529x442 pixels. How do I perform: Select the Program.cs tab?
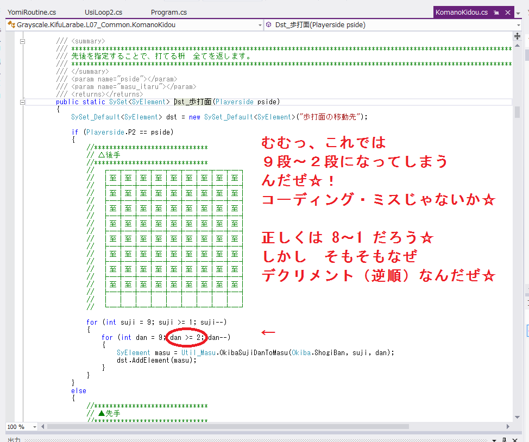[x=169, y=12]
